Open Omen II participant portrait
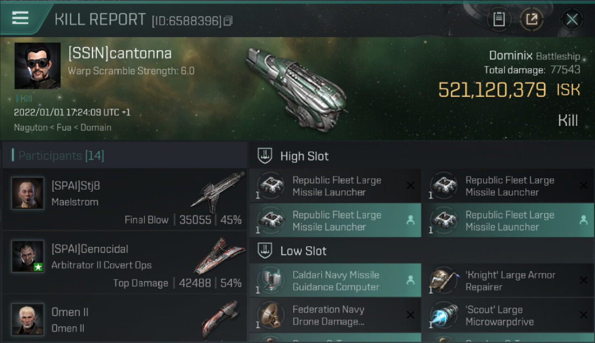This screenshot has height=343, width=595. click(x=28, y=319)
